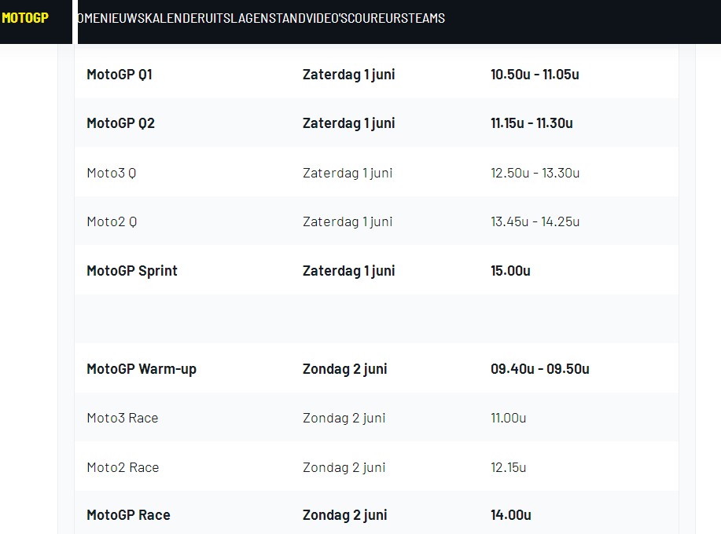Image resolution: width=721 pixels, height=534 pixels.
Task: Click the Moto2 Race time 12.15u
Action: [508, 467]
